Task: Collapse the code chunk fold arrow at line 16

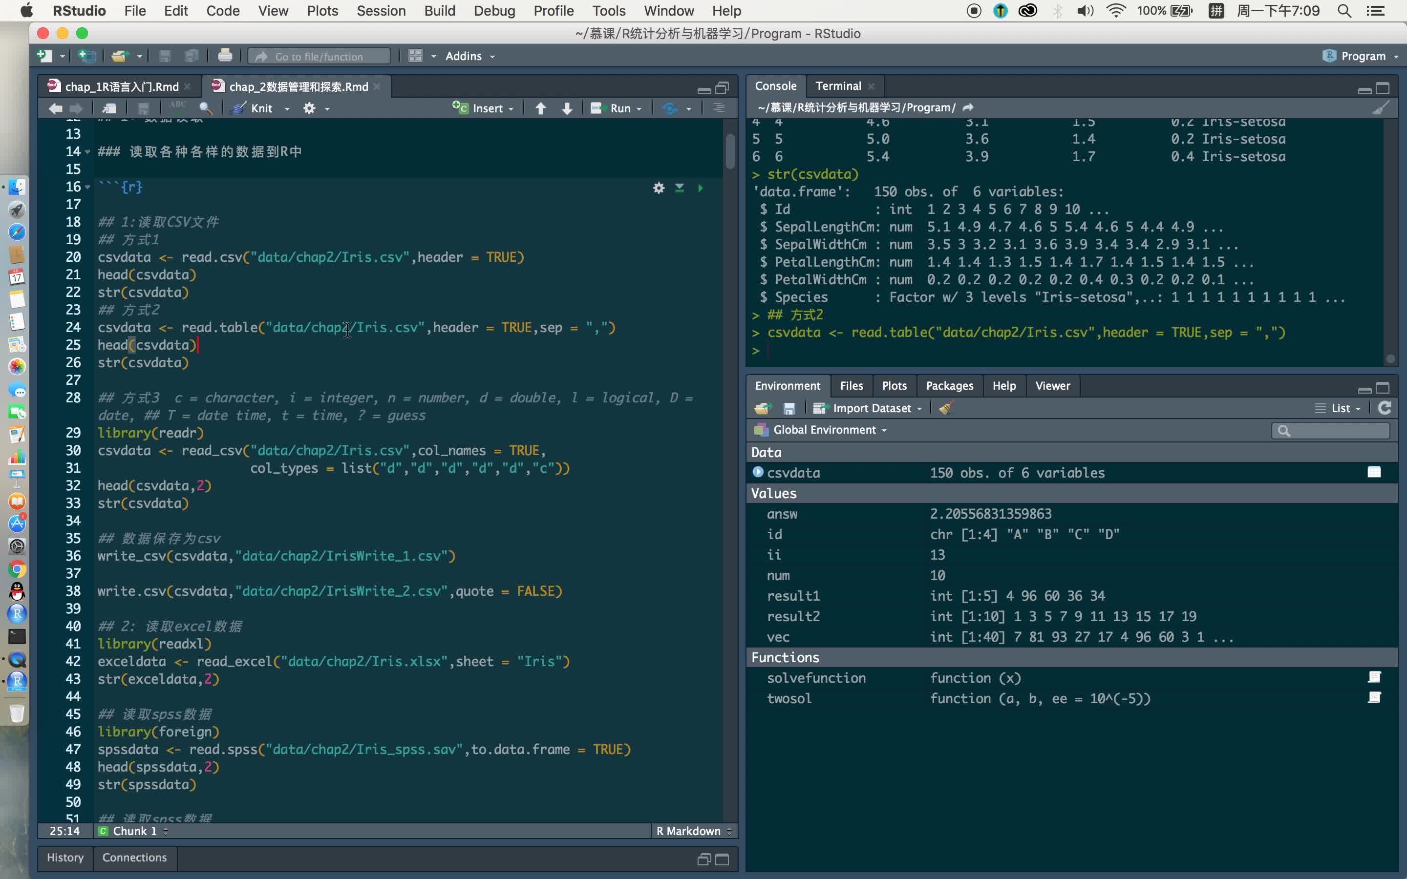Action: pos(87,187)
